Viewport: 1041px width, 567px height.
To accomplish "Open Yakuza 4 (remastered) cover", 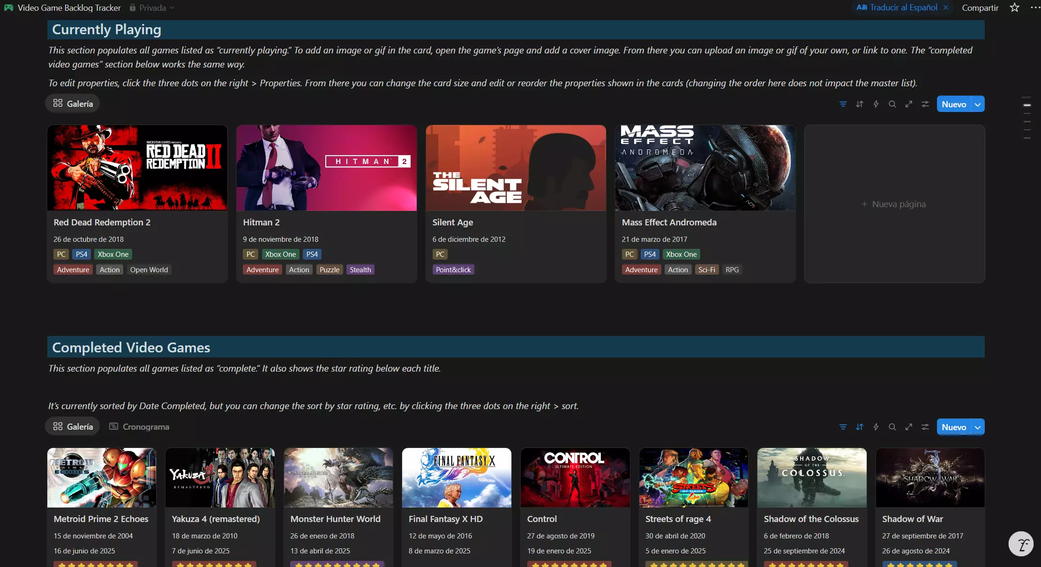I will click(x=220, y=477).
